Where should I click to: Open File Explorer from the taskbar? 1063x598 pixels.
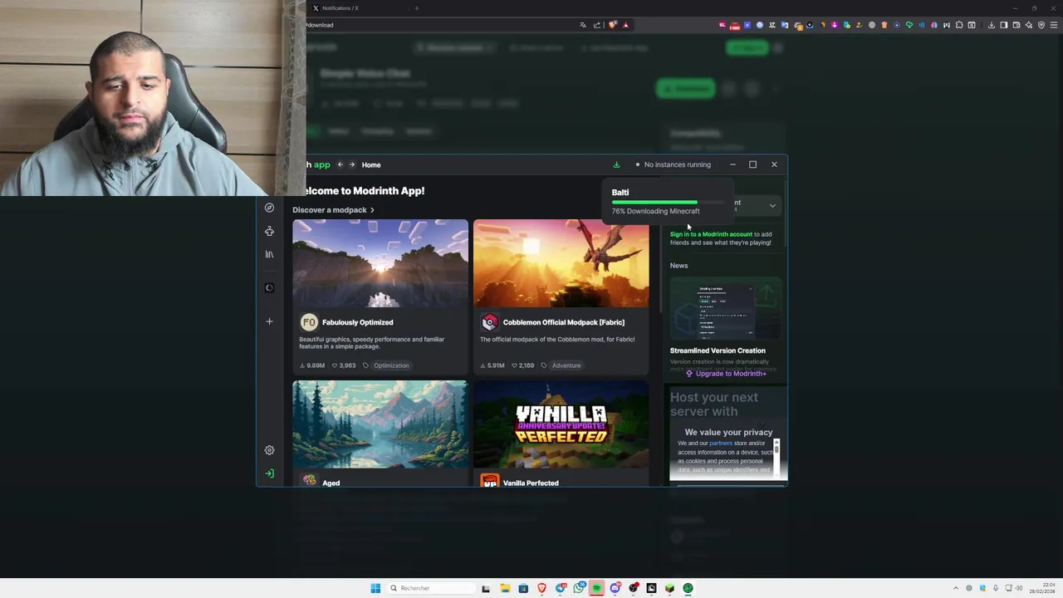click(x=504, y=588)
